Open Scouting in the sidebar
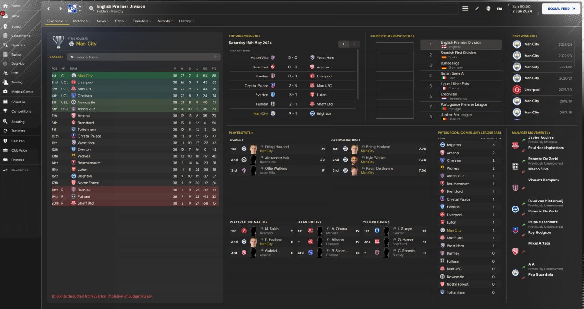This screenshot has height=309, width=584. [x=18, y=122]
